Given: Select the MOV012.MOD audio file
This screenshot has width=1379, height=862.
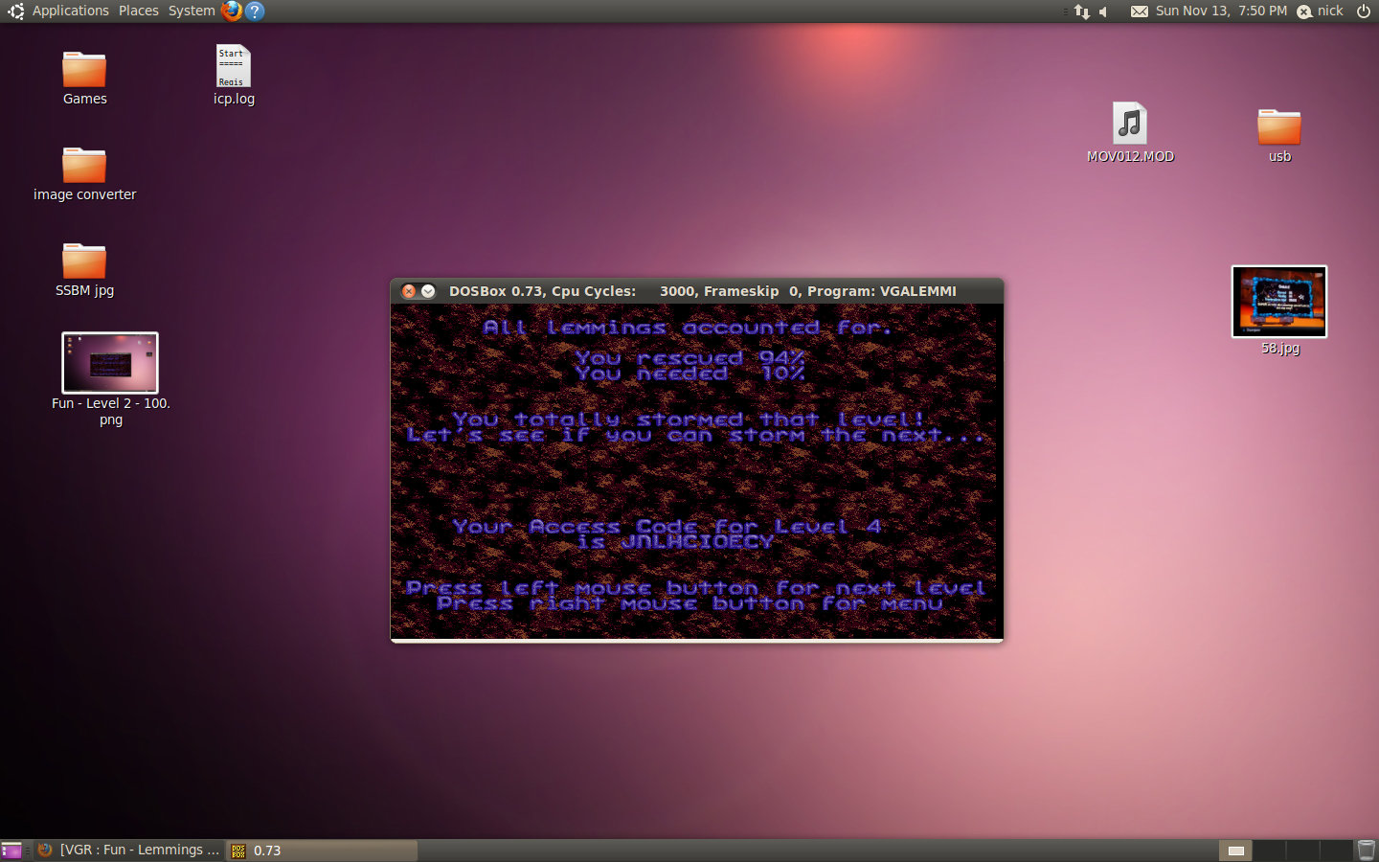Looking at the screenshot, I should 1130,125.
